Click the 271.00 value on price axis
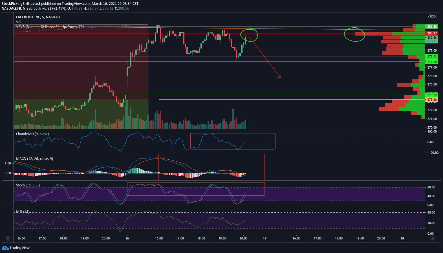 (x=432, y=119)
